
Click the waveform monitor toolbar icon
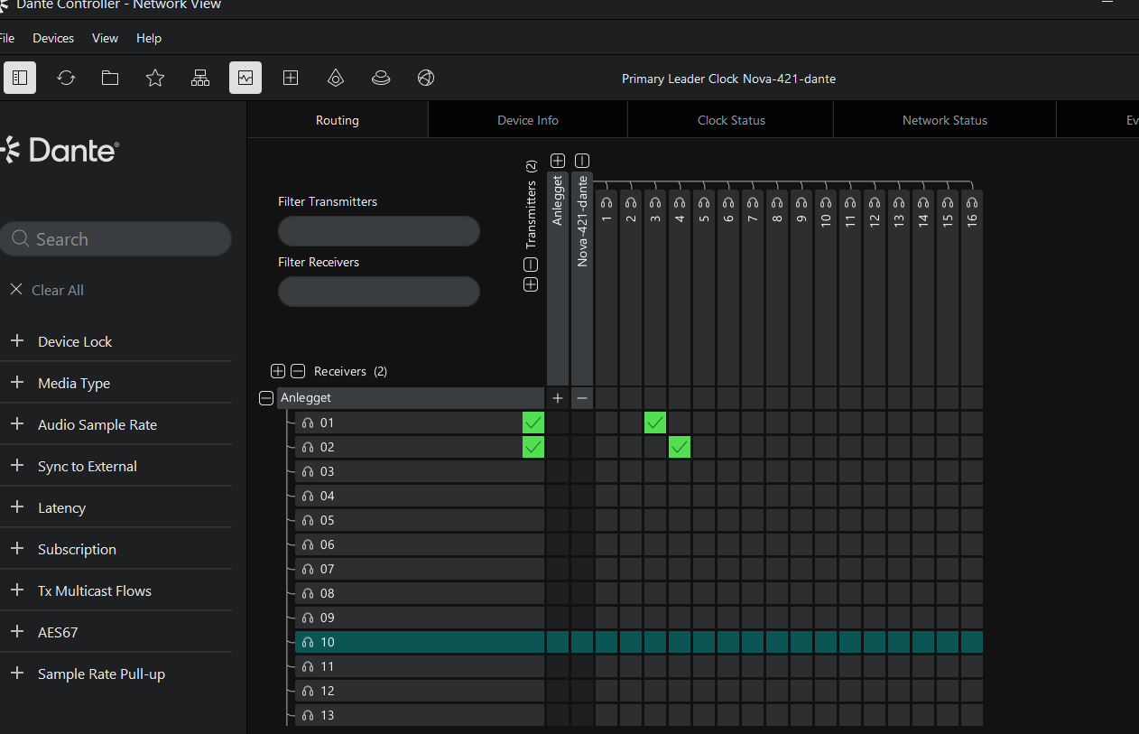(x=245, y=78)
